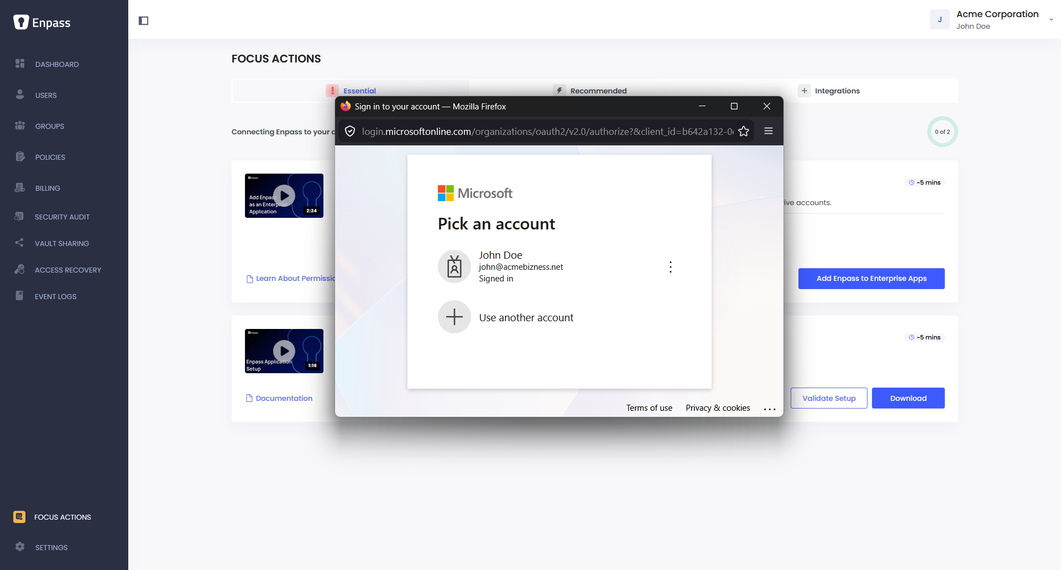The height and width of the screenshot is (570, 1061).
Task: Click the Enpass logo in the sidebar
Action: pyautogui.click(x=42, y=23)
